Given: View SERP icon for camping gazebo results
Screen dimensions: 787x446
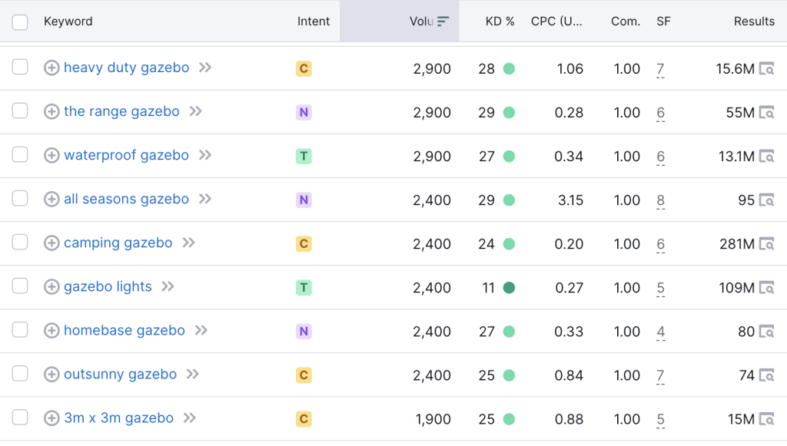Looking at the screenshot, I should coord(766,244).
